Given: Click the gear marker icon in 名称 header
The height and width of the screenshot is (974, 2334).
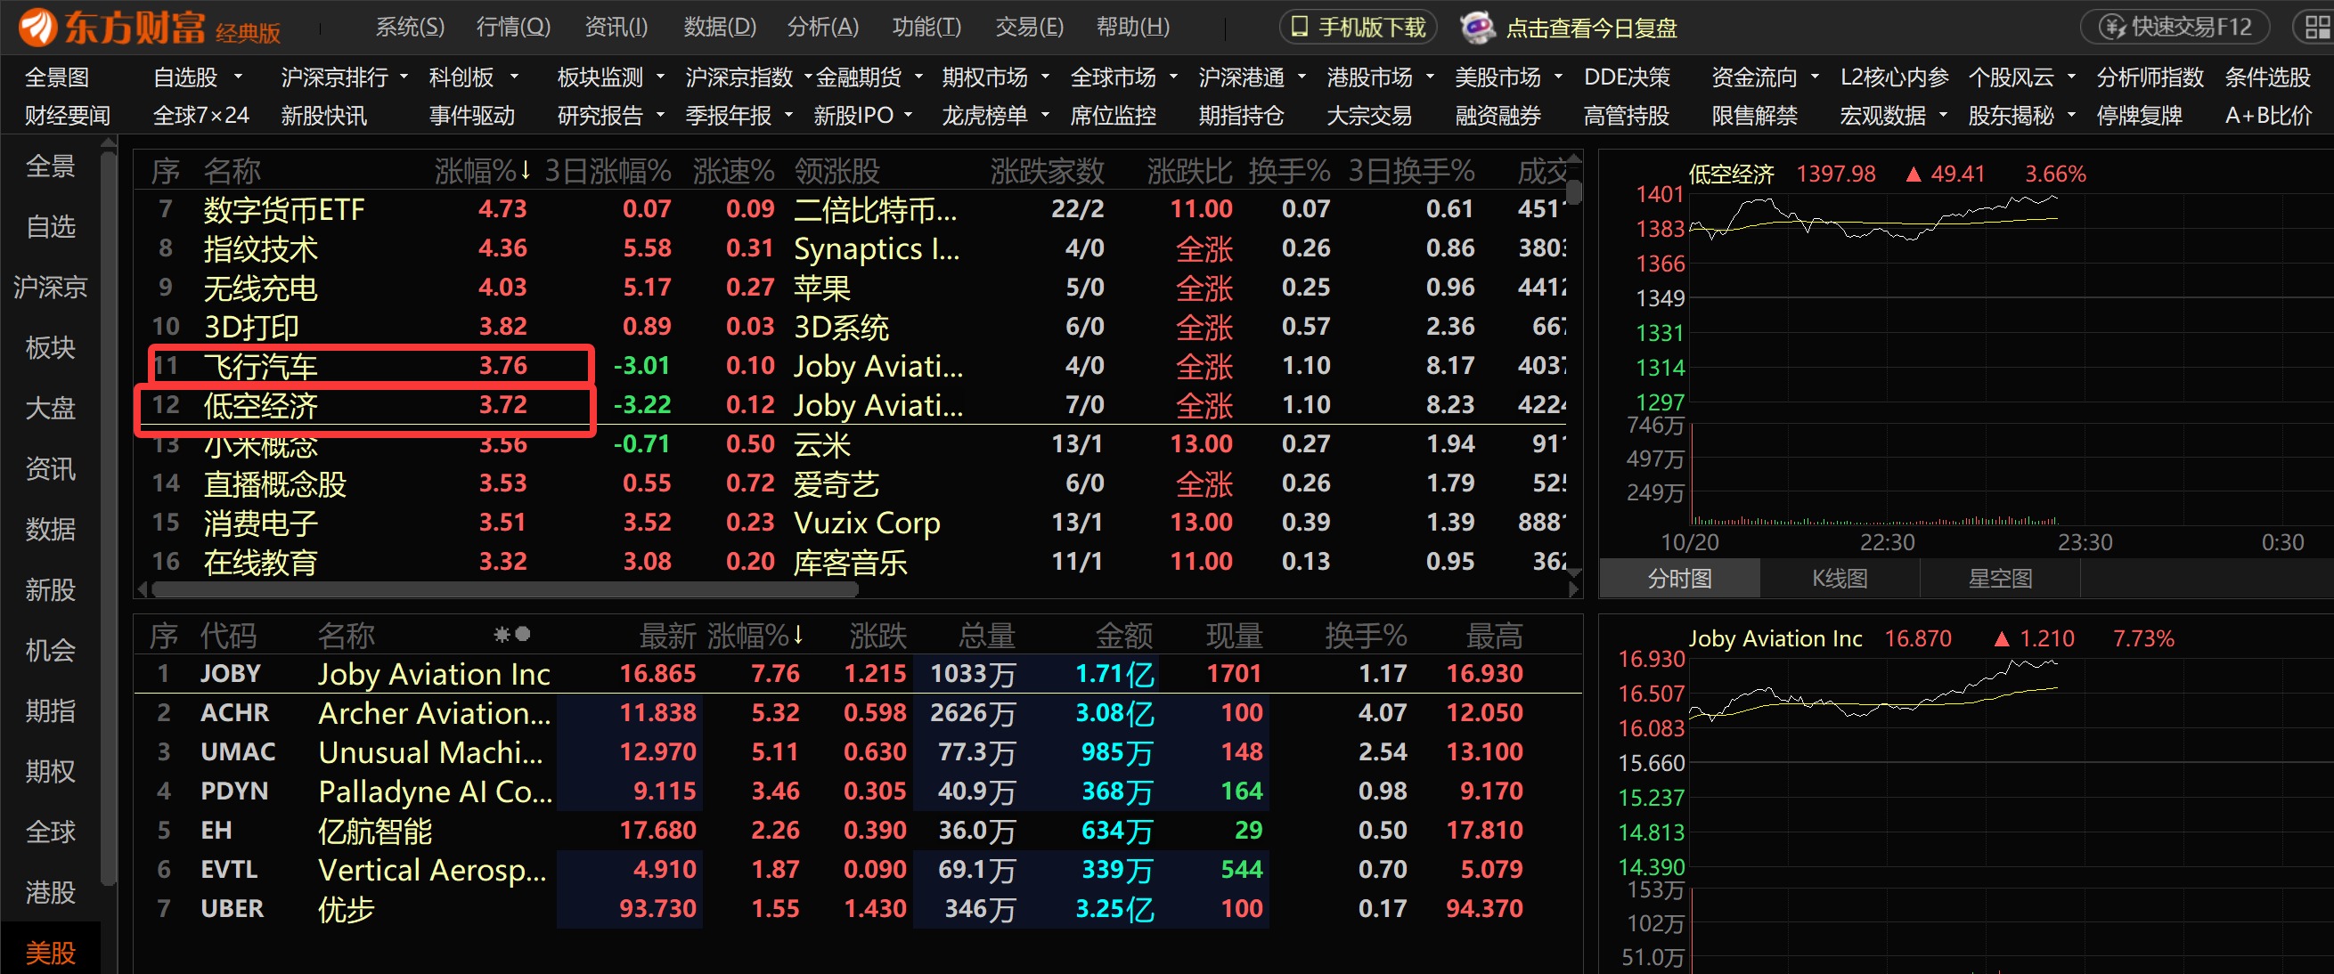Looking at the screenshot, I should pyautogui.click(x=501, y=636).
